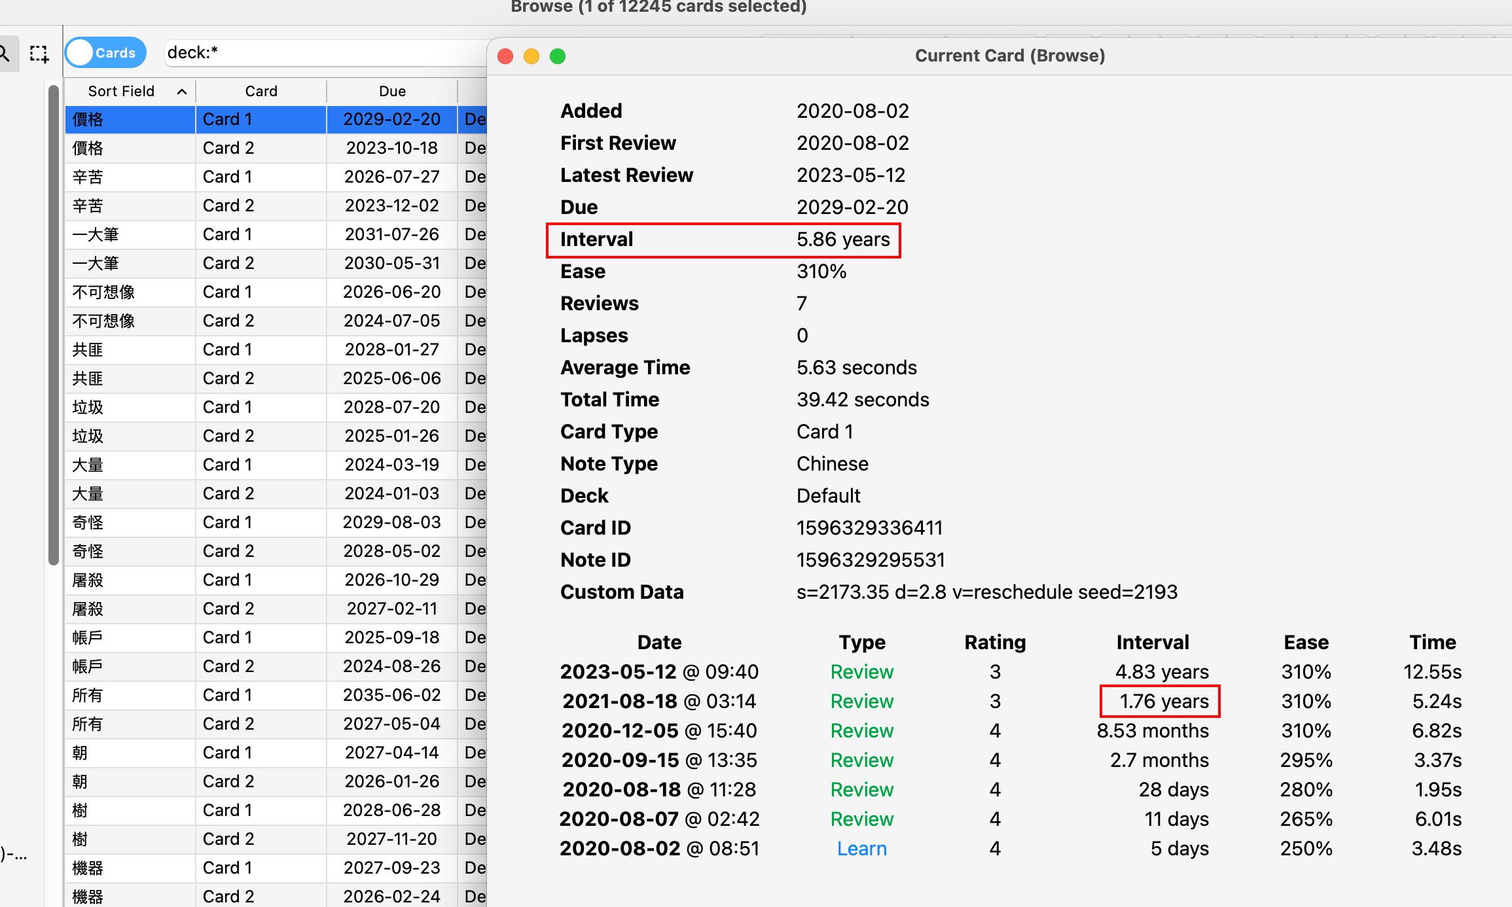
Task: Click the ascending sort chevron on Sort Field
Action: pos(181,91)
